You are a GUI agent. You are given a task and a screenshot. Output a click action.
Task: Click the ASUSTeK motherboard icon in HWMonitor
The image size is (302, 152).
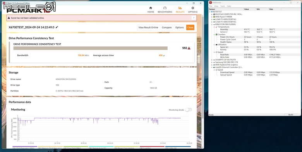pos(214,14)
